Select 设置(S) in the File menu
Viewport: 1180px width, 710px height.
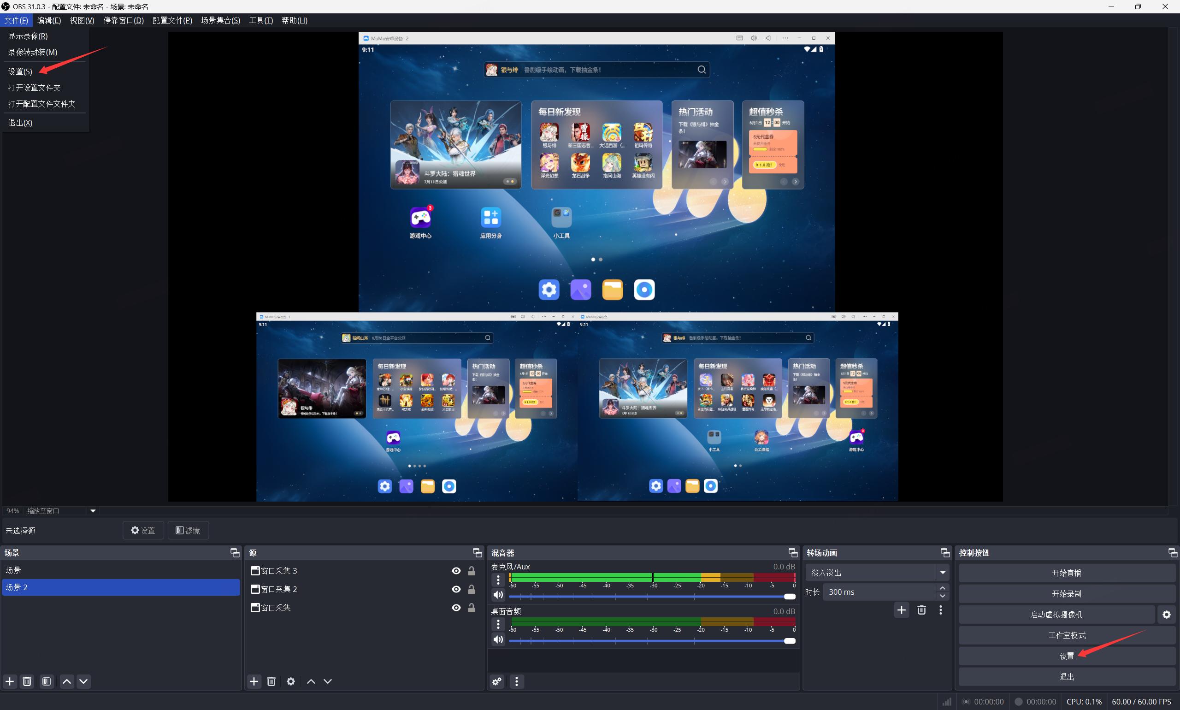pos(20,71)
